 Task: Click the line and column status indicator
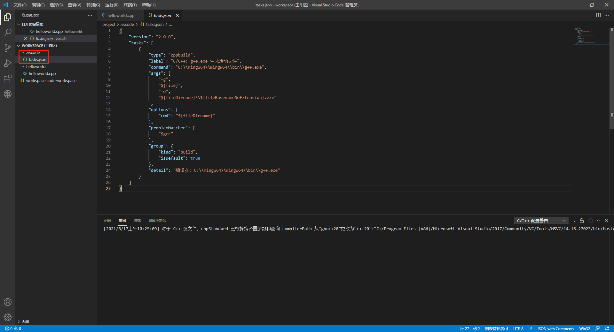470,328
